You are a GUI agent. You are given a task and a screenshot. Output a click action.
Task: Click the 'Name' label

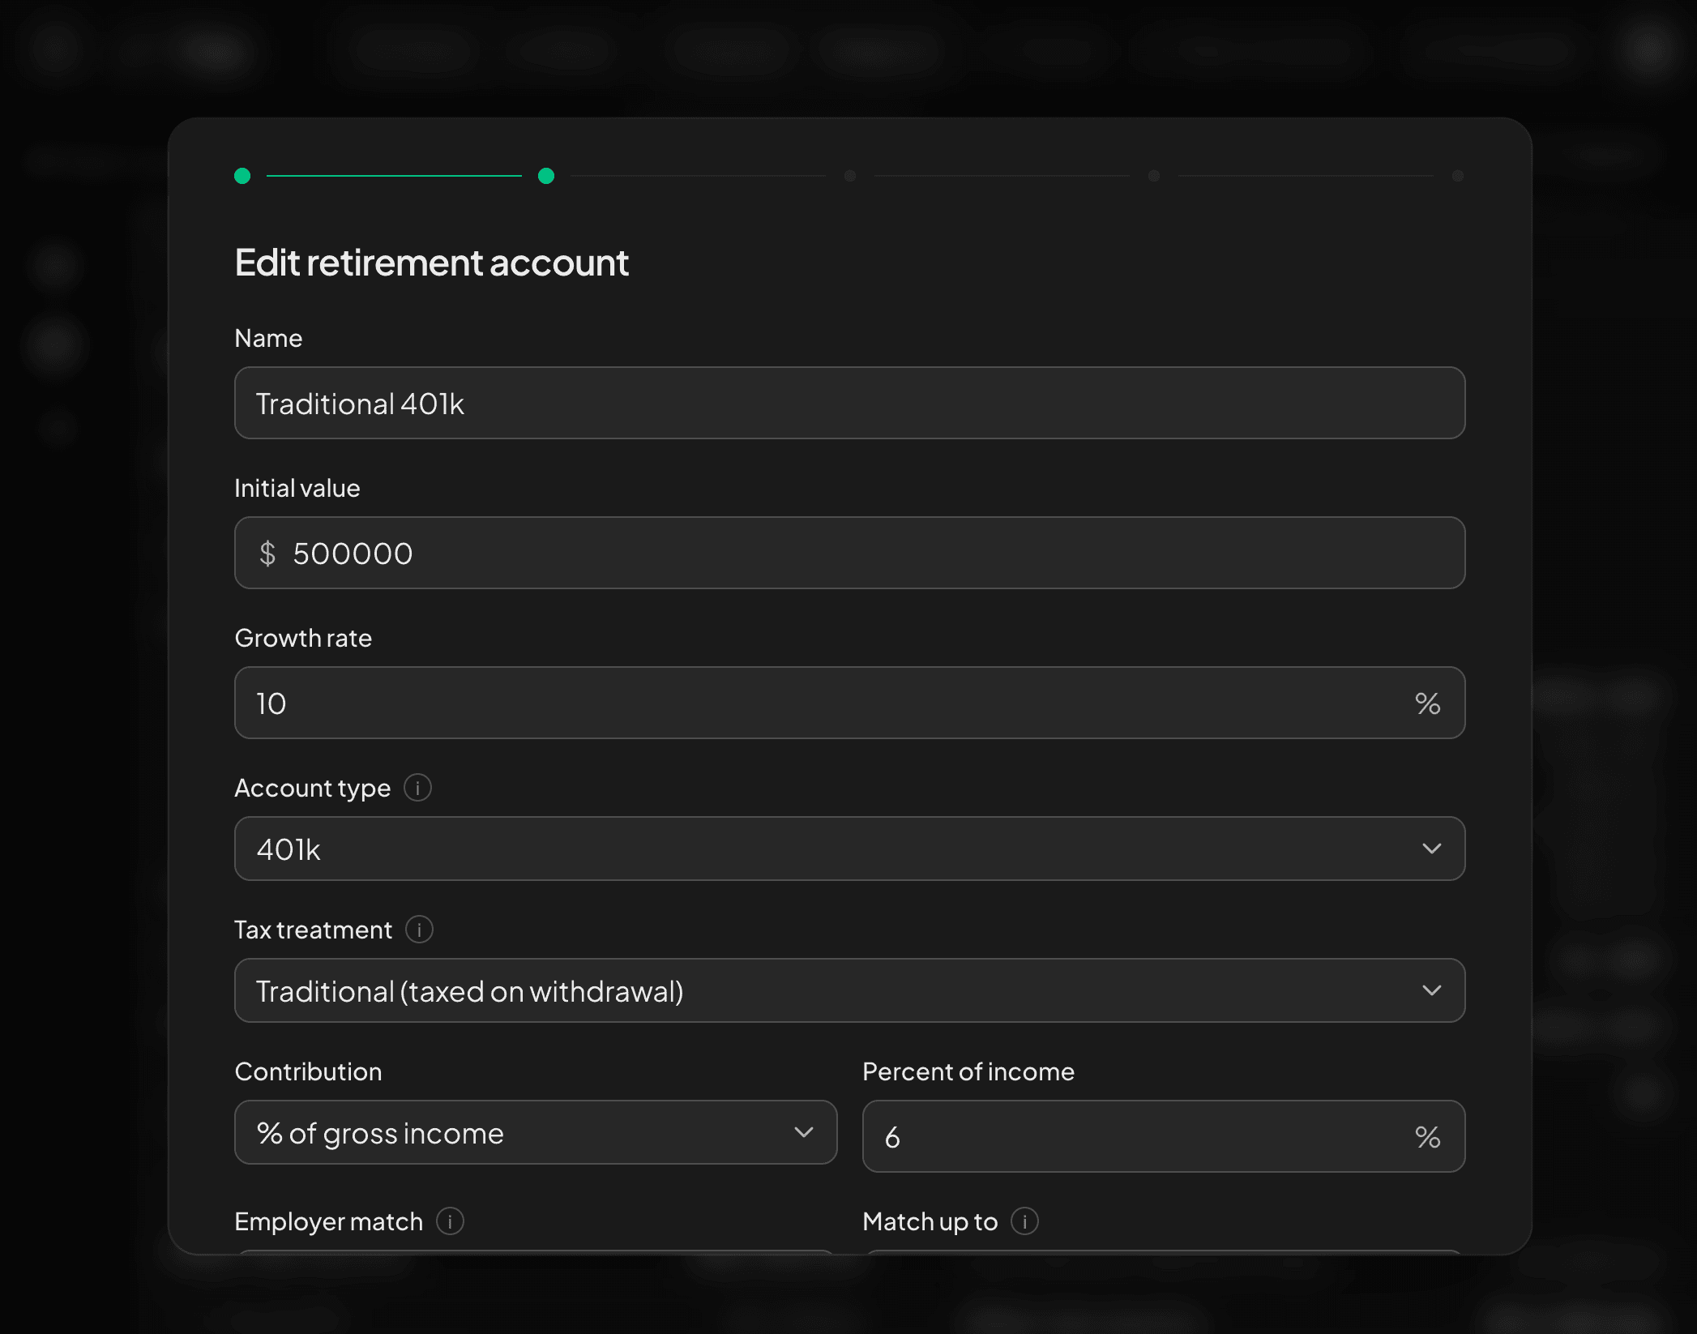pos(268,338)
